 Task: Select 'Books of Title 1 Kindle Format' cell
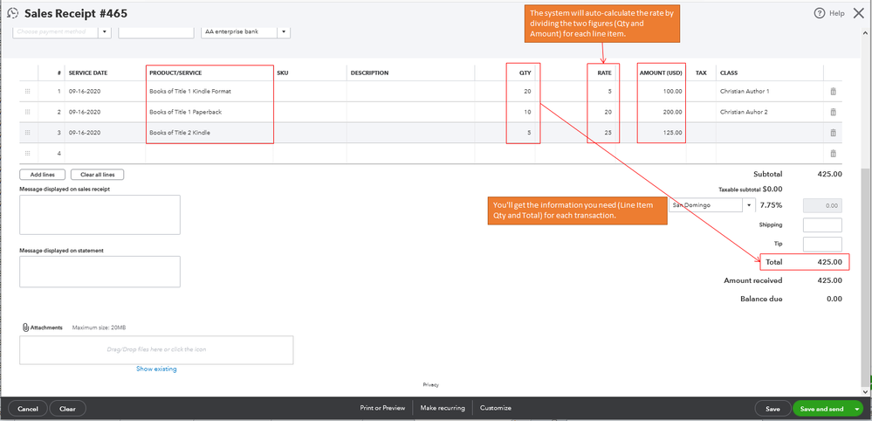point(209,91)
